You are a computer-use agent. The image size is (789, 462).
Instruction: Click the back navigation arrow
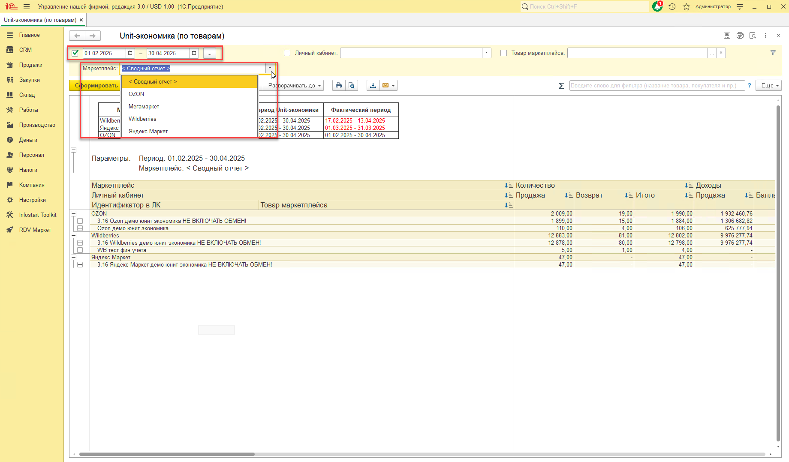[77, 36]
